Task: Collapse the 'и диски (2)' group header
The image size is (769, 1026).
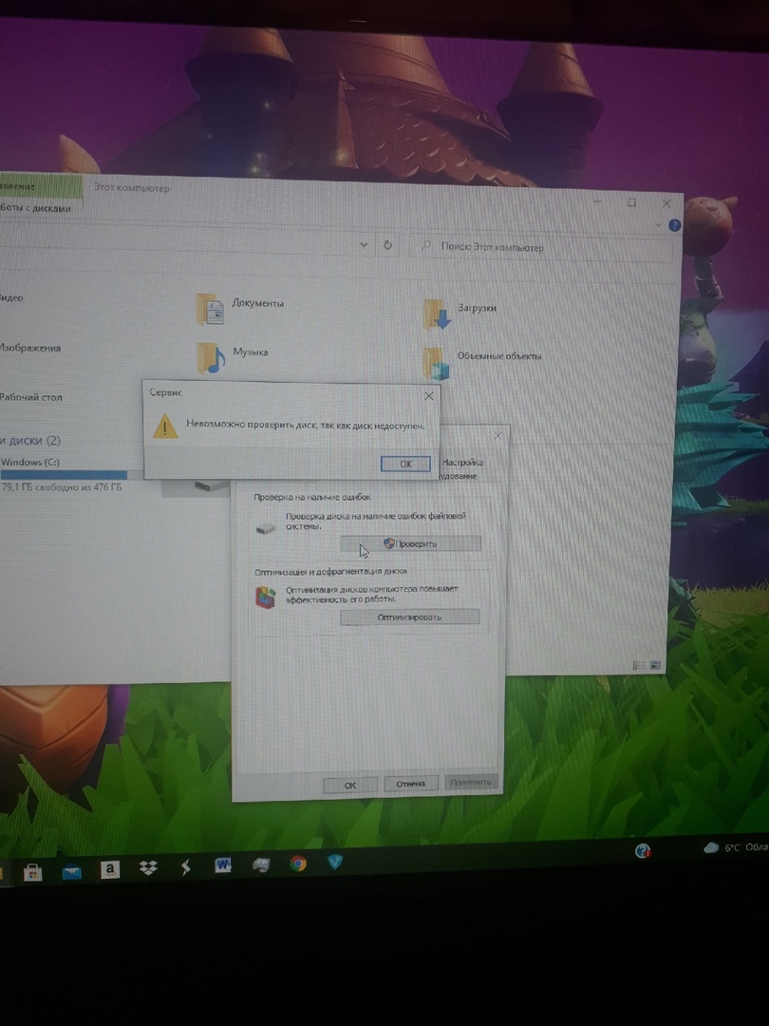Action: 30,441
